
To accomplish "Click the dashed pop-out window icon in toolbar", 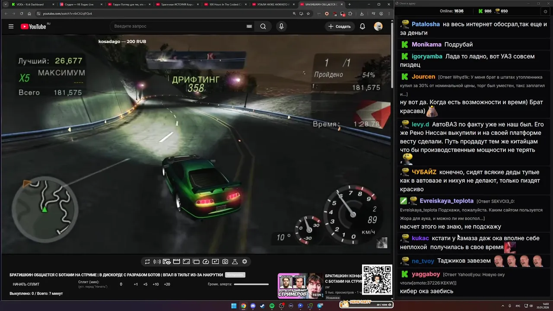I will [x=196, y=261].
